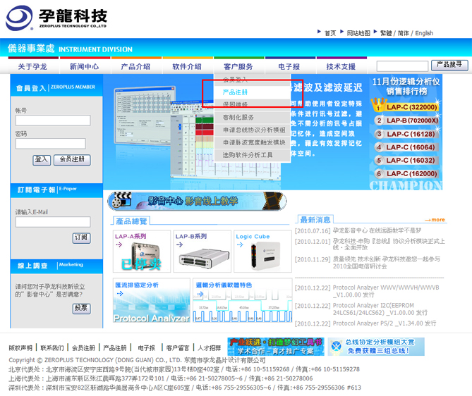This screenshot has height=396, width=472.
Task: Open the 匯流排協定分析 Protocol Analyzer thumbnail
Action: click(x=152, y=300)
